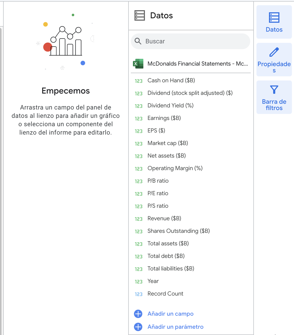Click the 123 icon next to Record Count
The height and width of the screenshot is (335, 294).
click(x=139, y=294)
